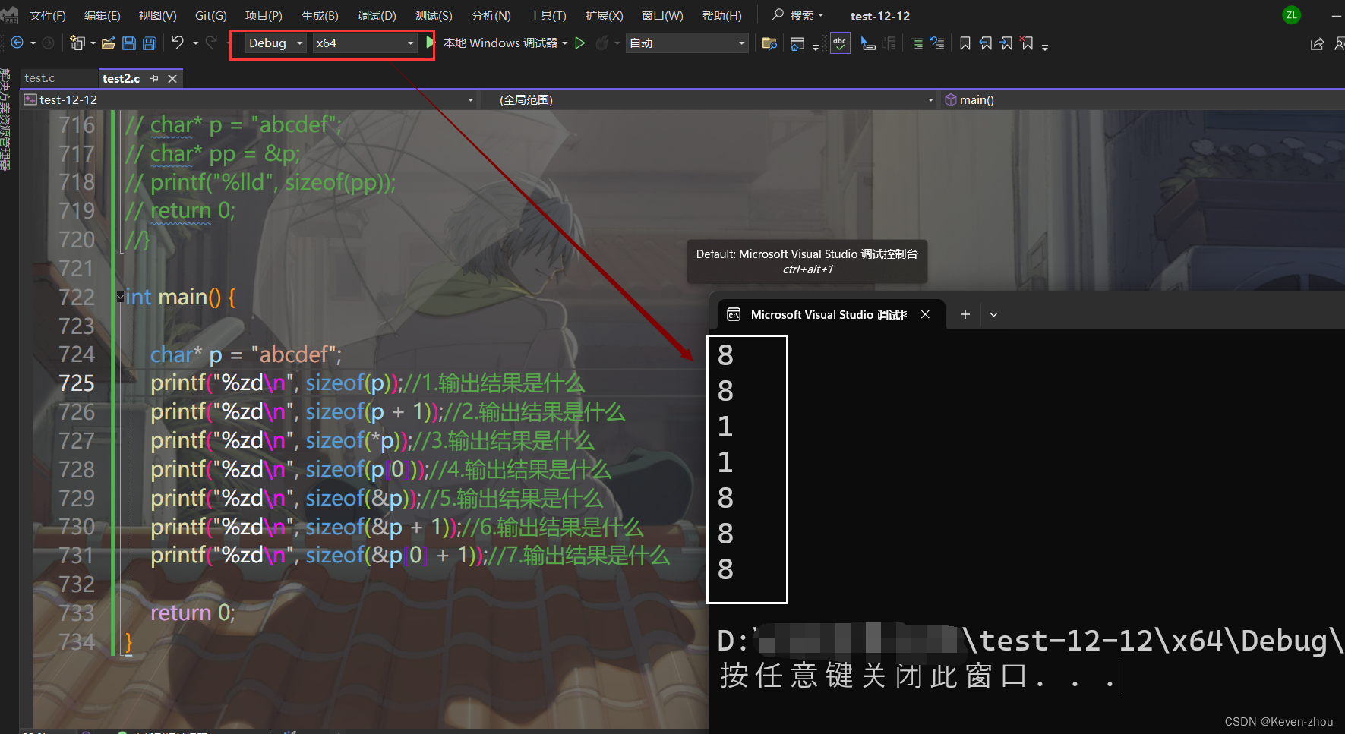Click the Redo arrow icon
Screen dimensions: 1345x734
pyautogui.click(x=211, y=43)
